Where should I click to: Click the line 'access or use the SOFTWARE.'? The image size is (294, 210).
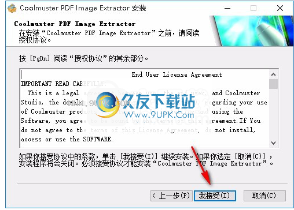pyautogui.click(x=67, y=139)
